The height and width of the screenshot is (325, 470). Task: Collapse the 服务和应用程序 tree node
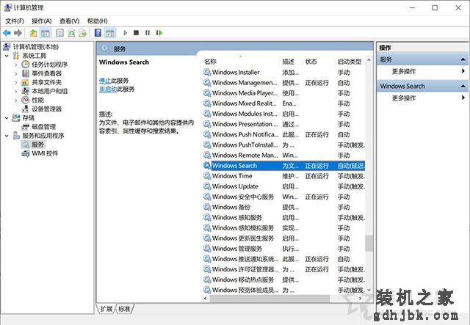click(x=7, y=136)
